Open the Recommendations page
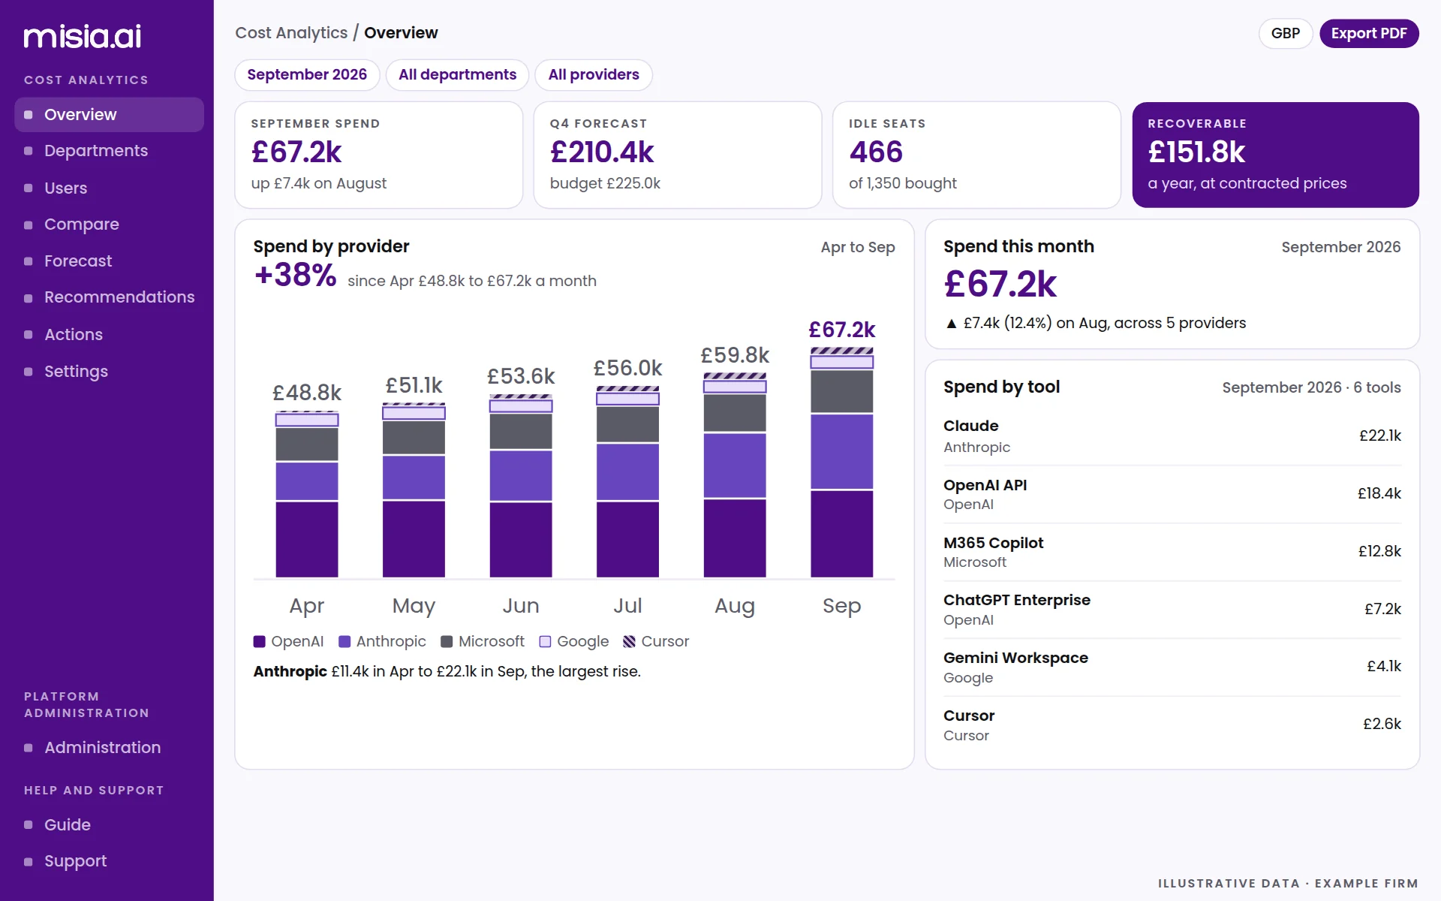The width and height of the screenshot is (1441, 901). click(109, 297)
